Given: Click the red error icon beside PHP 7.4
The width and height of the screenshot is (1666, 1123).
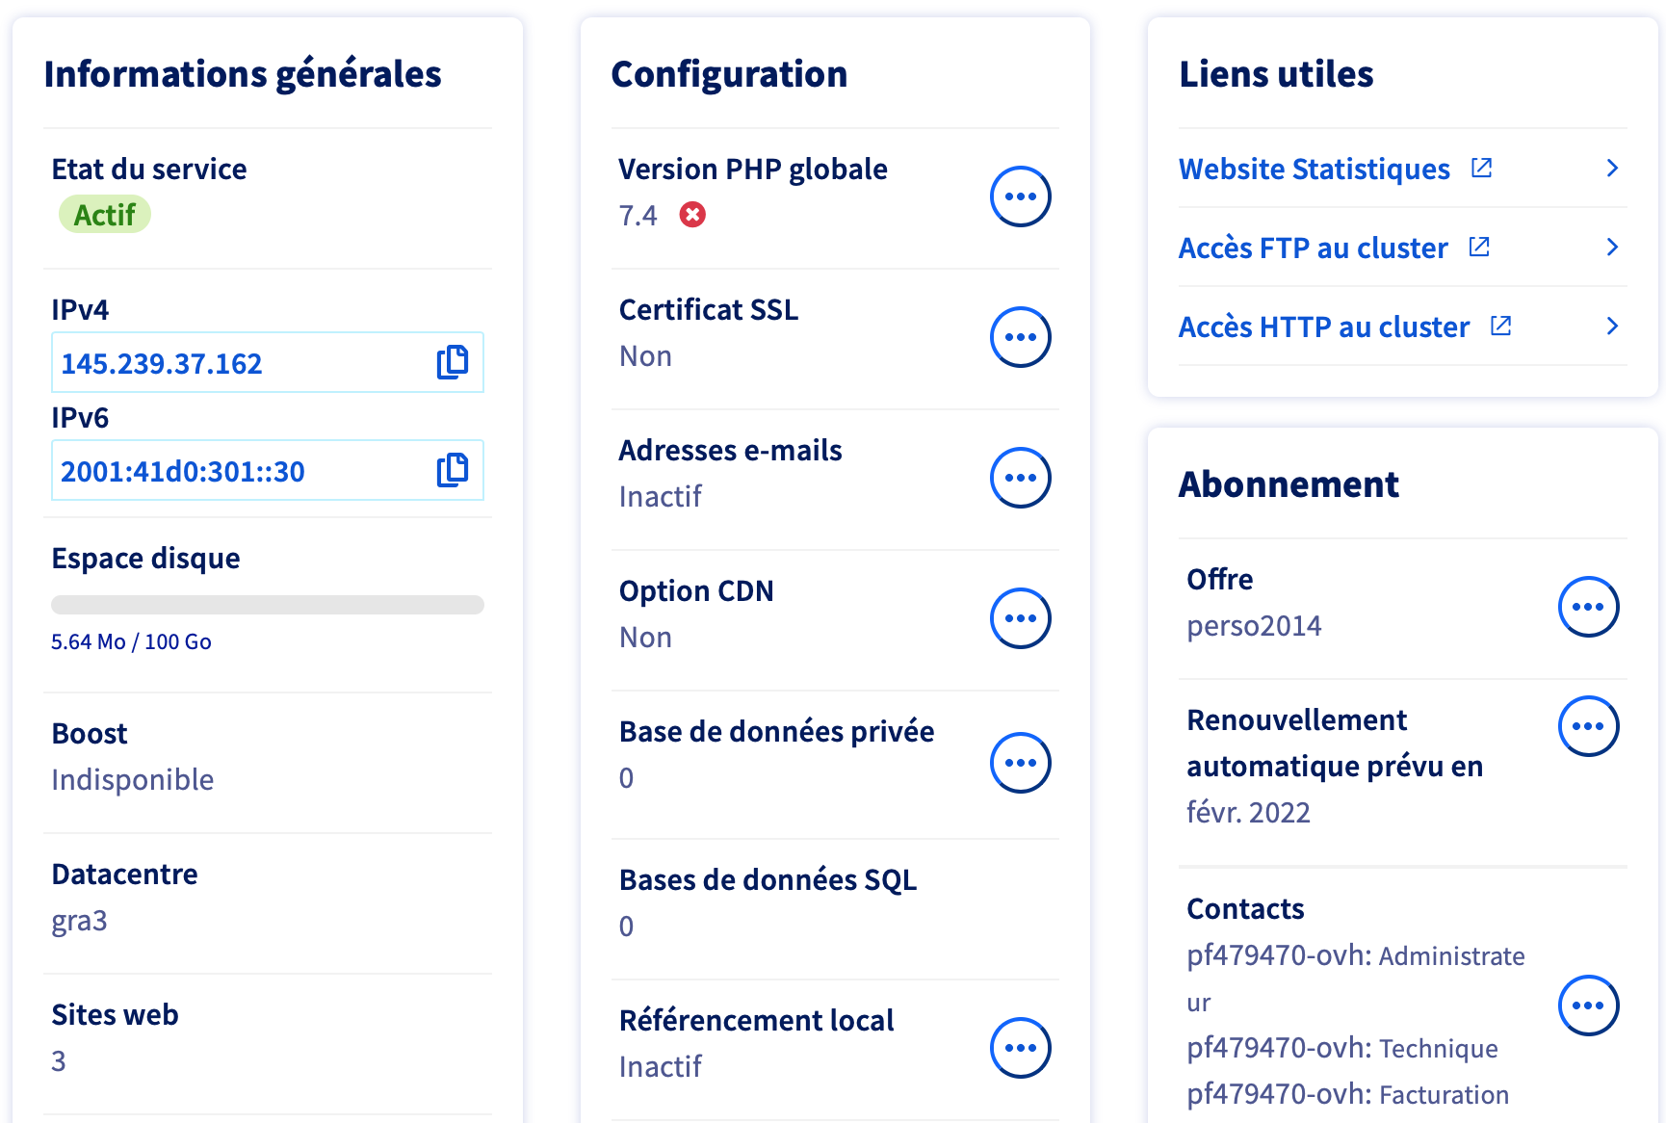Looking at the screenshot, I should (x=691, y=215).
